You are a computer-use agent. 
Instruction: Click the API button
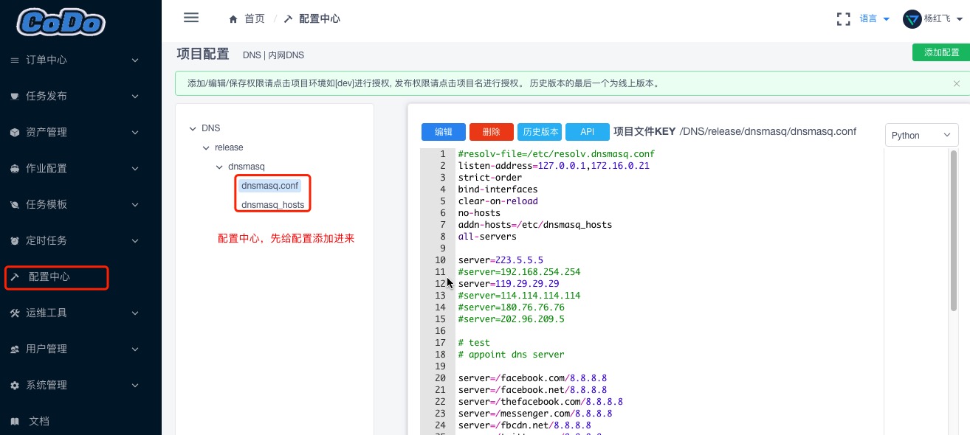click(x=588, y=132)
